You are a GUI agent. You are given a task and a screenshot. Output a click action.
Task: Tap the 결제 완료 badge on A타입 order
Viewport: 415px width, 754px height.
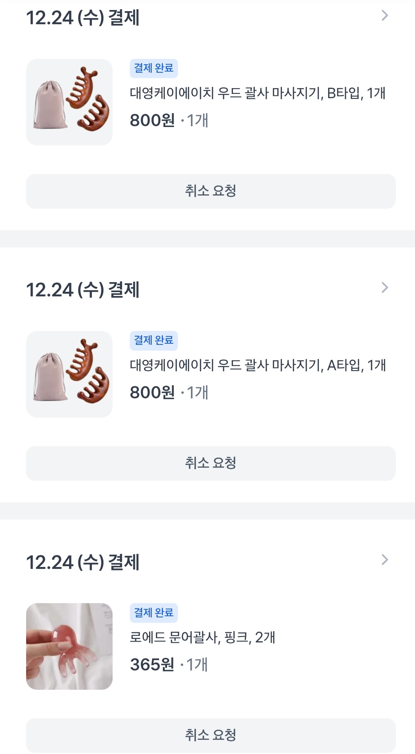(x=154, y=341)
